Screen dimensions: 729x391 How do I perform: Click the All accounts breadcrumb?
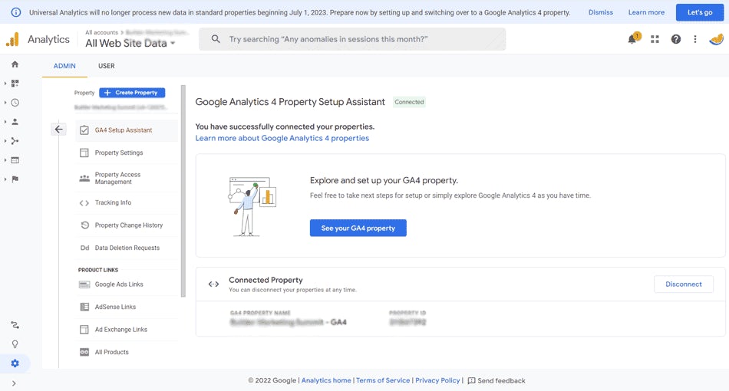[x=101, y=32]
